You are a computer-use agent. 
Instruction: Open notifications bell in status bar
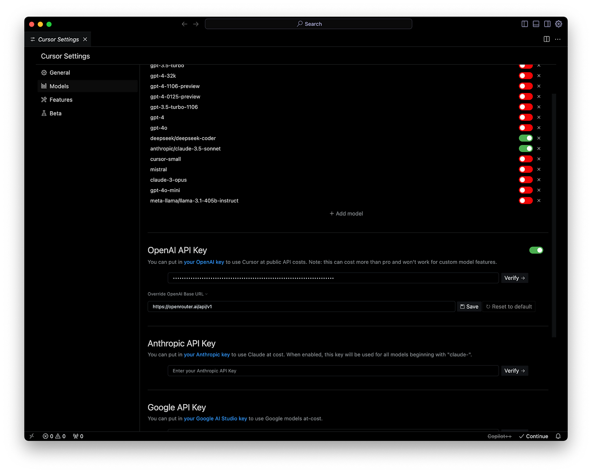pyautogui.click(x=558, y=436)
